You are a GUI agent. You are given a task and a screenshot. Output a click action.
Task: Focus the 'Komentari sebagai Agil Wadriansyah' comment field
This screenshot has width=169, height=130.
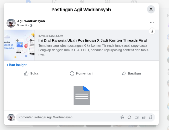pos(86,117)
